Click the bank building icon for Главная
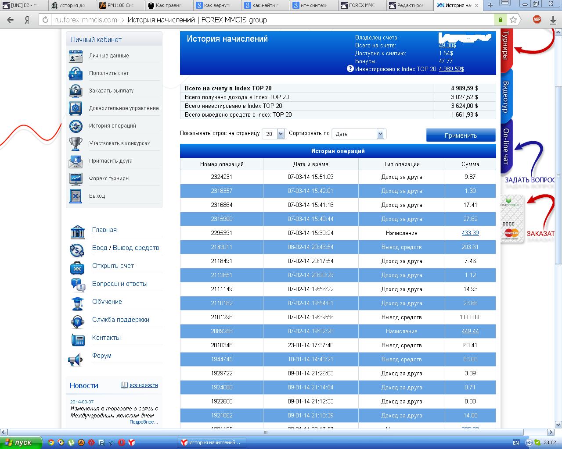This screenshot has height=449, width=562. [77, 231]
